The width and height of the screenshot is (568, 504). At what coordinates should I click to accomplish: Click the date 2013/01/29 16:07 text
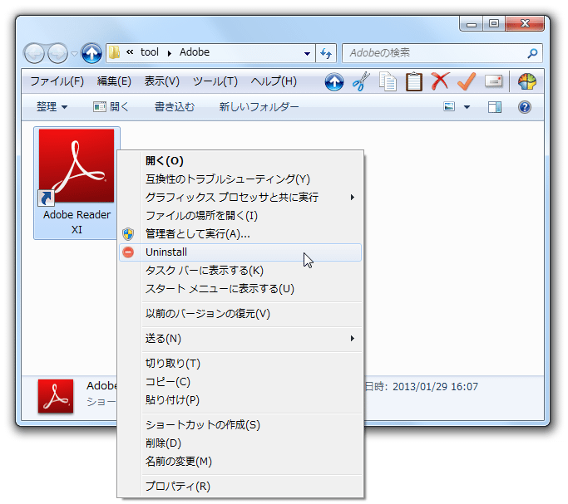[x=435, y=387]
